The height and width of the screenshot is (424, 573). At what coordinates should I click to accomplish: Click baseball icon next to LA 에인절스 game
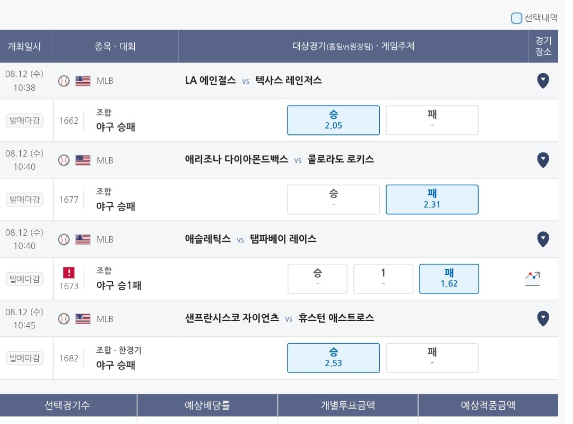pos(64,81)
